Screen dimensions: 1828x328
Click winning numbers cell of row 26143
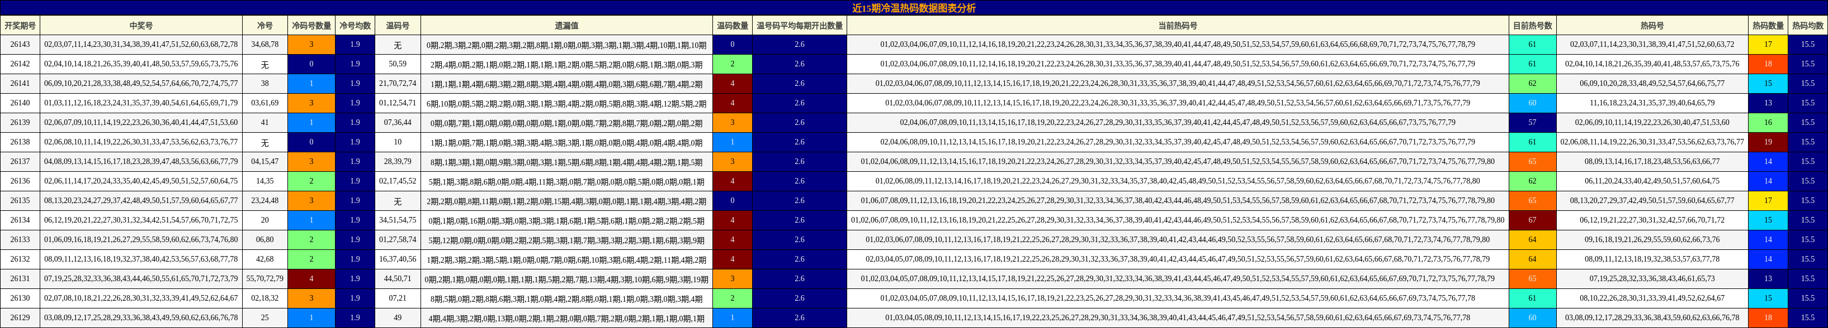click(141, 45)
